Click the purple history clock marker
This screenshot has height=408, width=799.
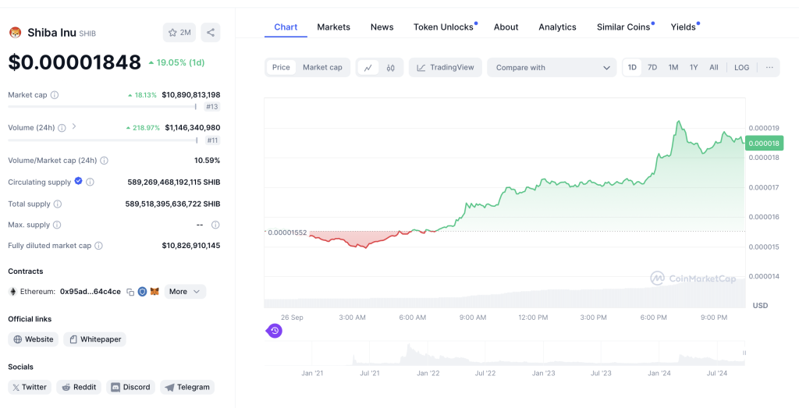(x=274, y=331)
